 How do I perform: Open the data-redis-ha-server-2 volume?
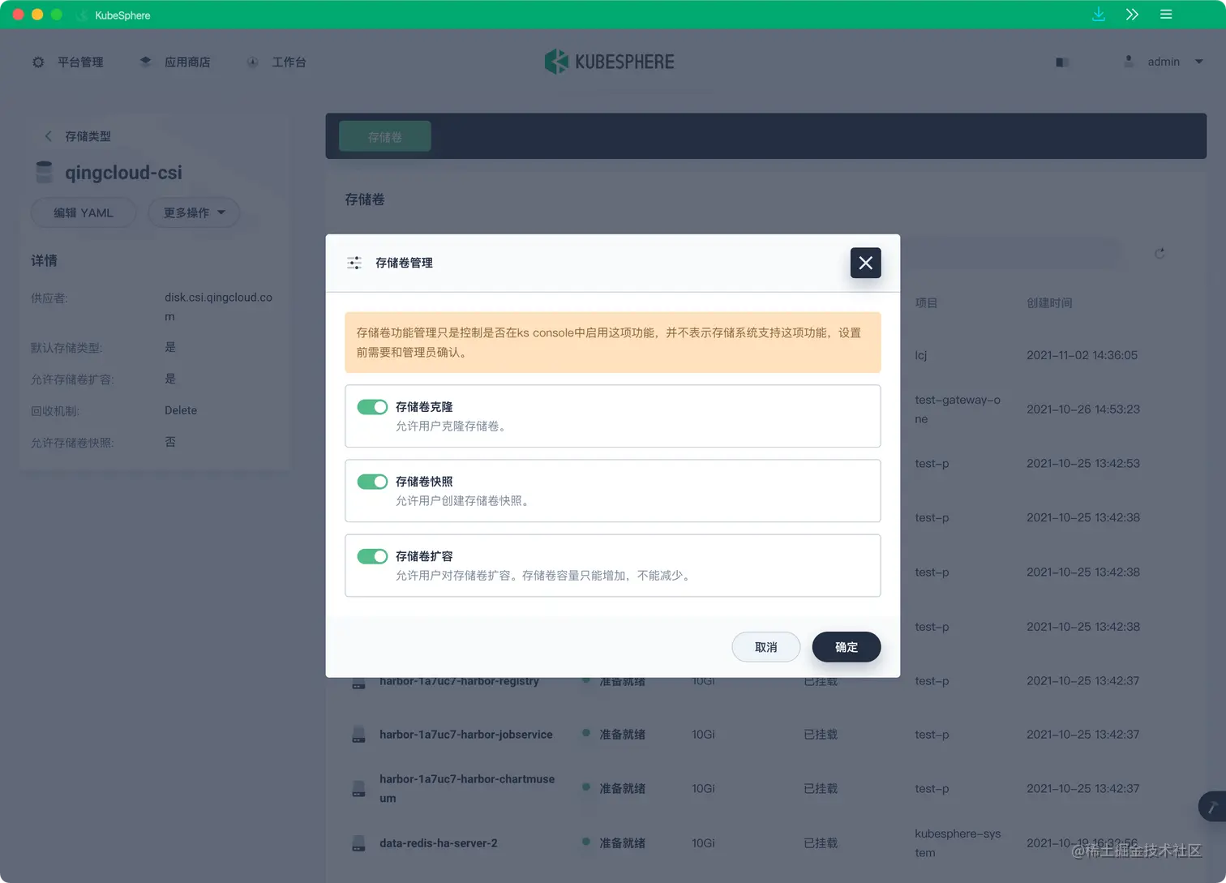click(x=439, y=843)
